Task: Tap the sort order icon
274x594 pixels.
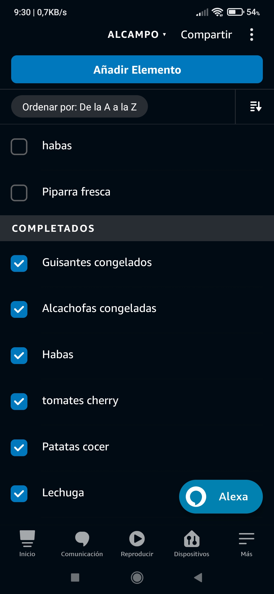Action: 255,107
